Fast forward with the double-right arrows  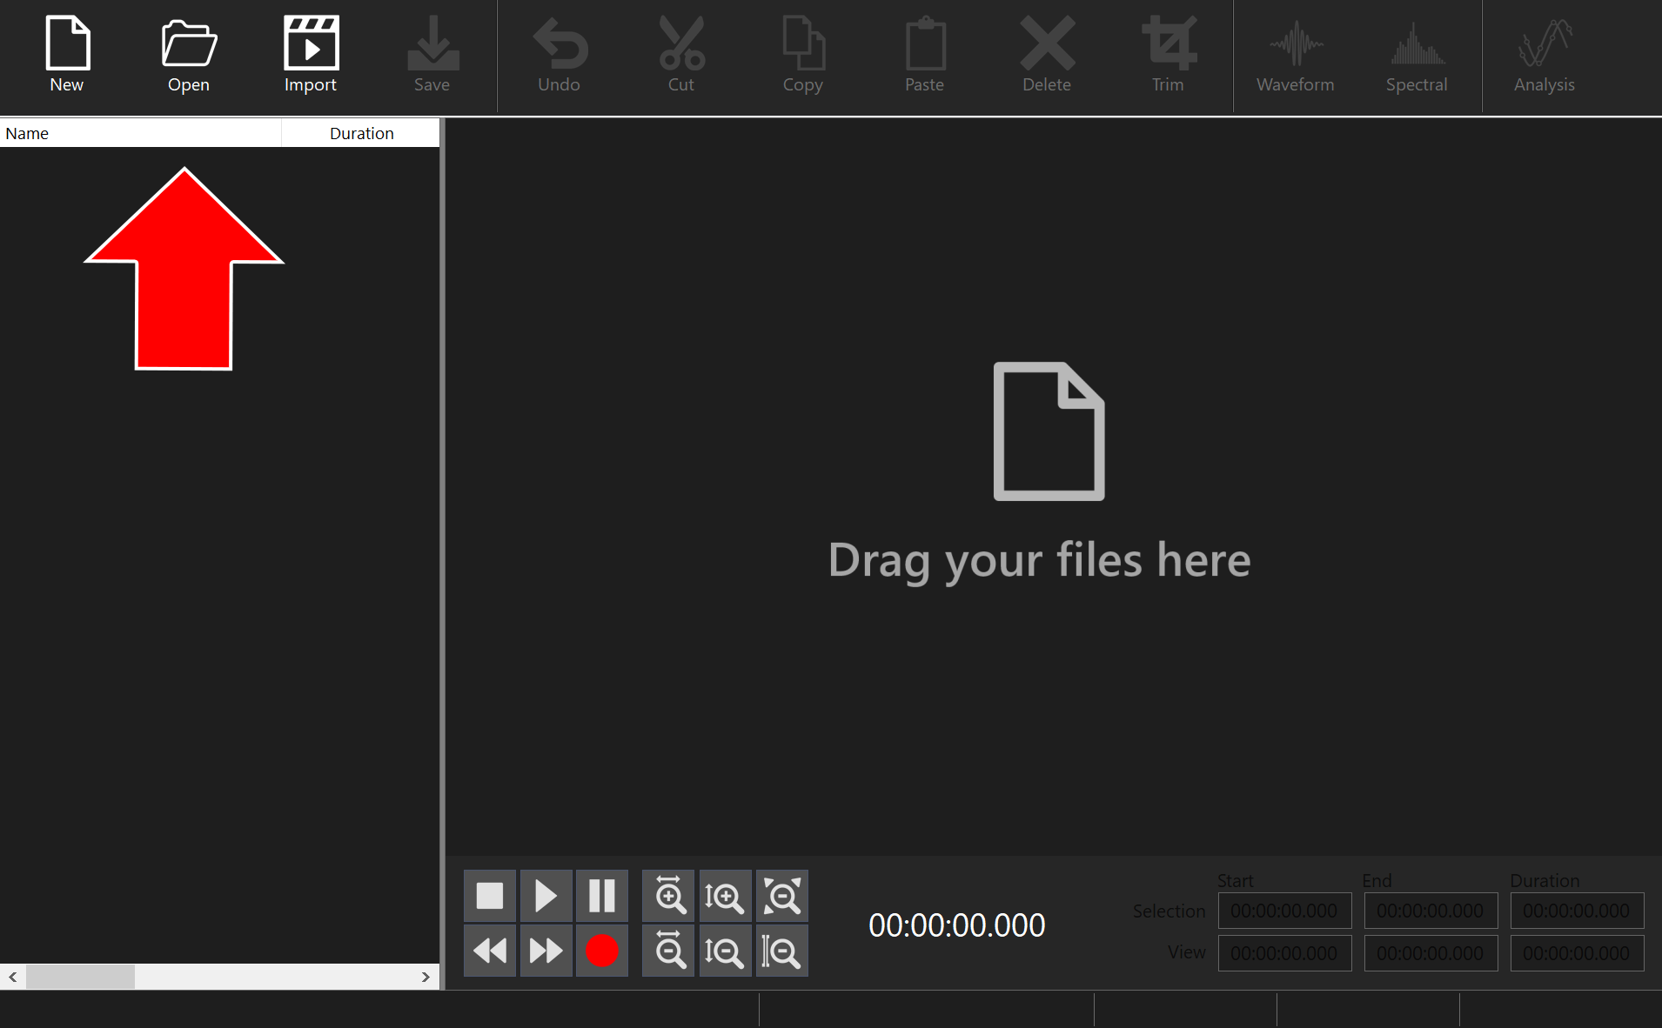click(546, 951)
